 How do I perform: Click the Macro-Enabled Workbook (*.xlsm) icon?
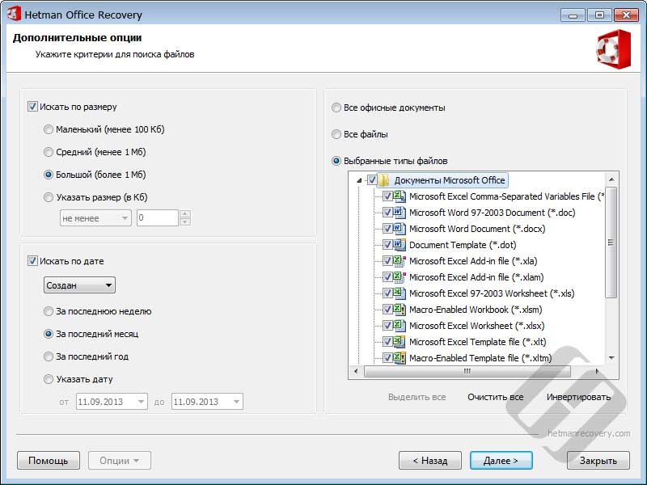coord(400,310)
